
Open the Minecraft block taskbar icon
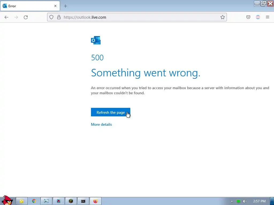coord(71,201)
